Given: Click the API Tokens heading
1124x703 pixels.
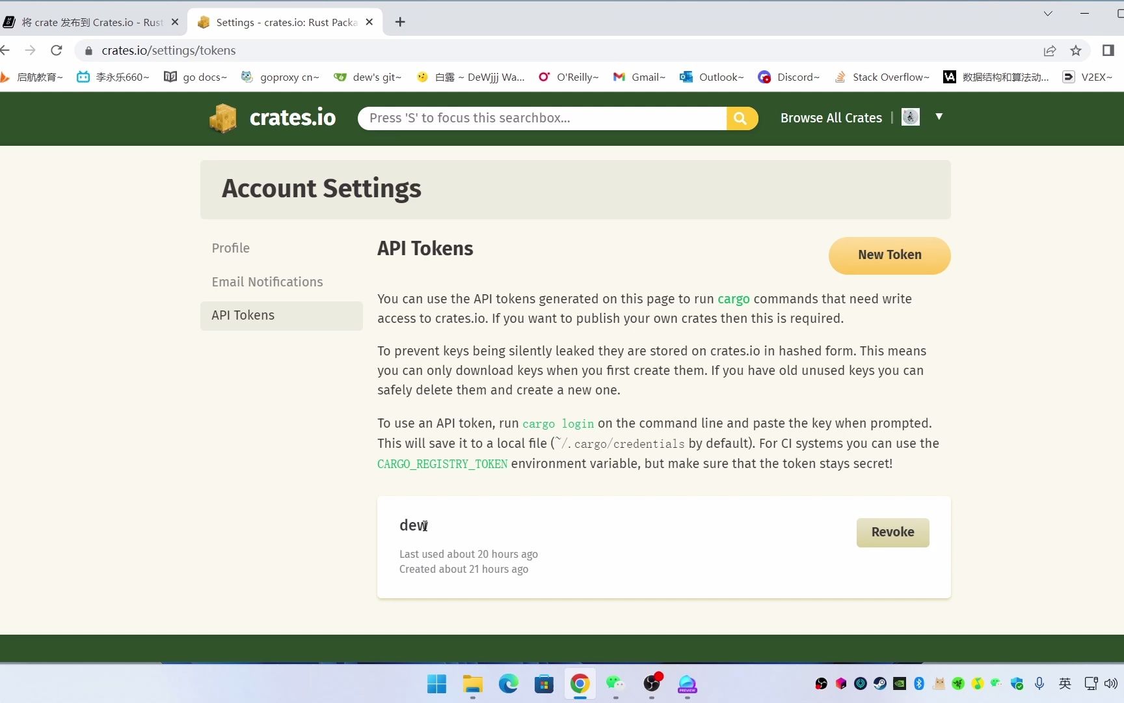Looking at the screenshot, I should tap(425, 248).
